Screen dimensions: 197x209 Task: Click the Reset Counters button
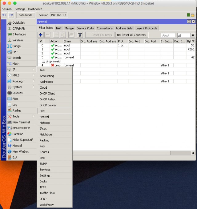coord(100,35)
